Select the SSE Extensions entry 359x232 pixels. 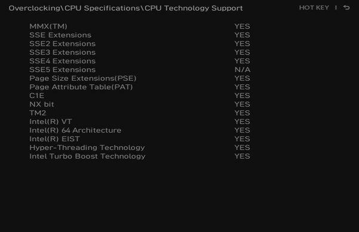click(60, 35)
